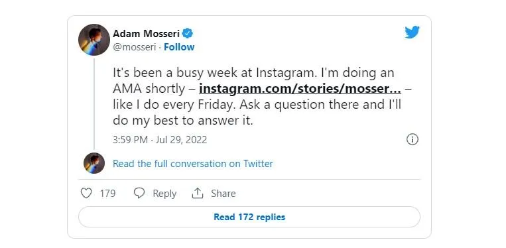506x248 pixels.
Task: Click the share upload arrow icon
Action: pos(197,193)
